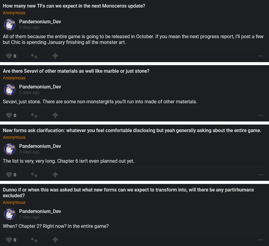Click the quote icon under the 'When? Chapter 2?' answer

(34, 240)
